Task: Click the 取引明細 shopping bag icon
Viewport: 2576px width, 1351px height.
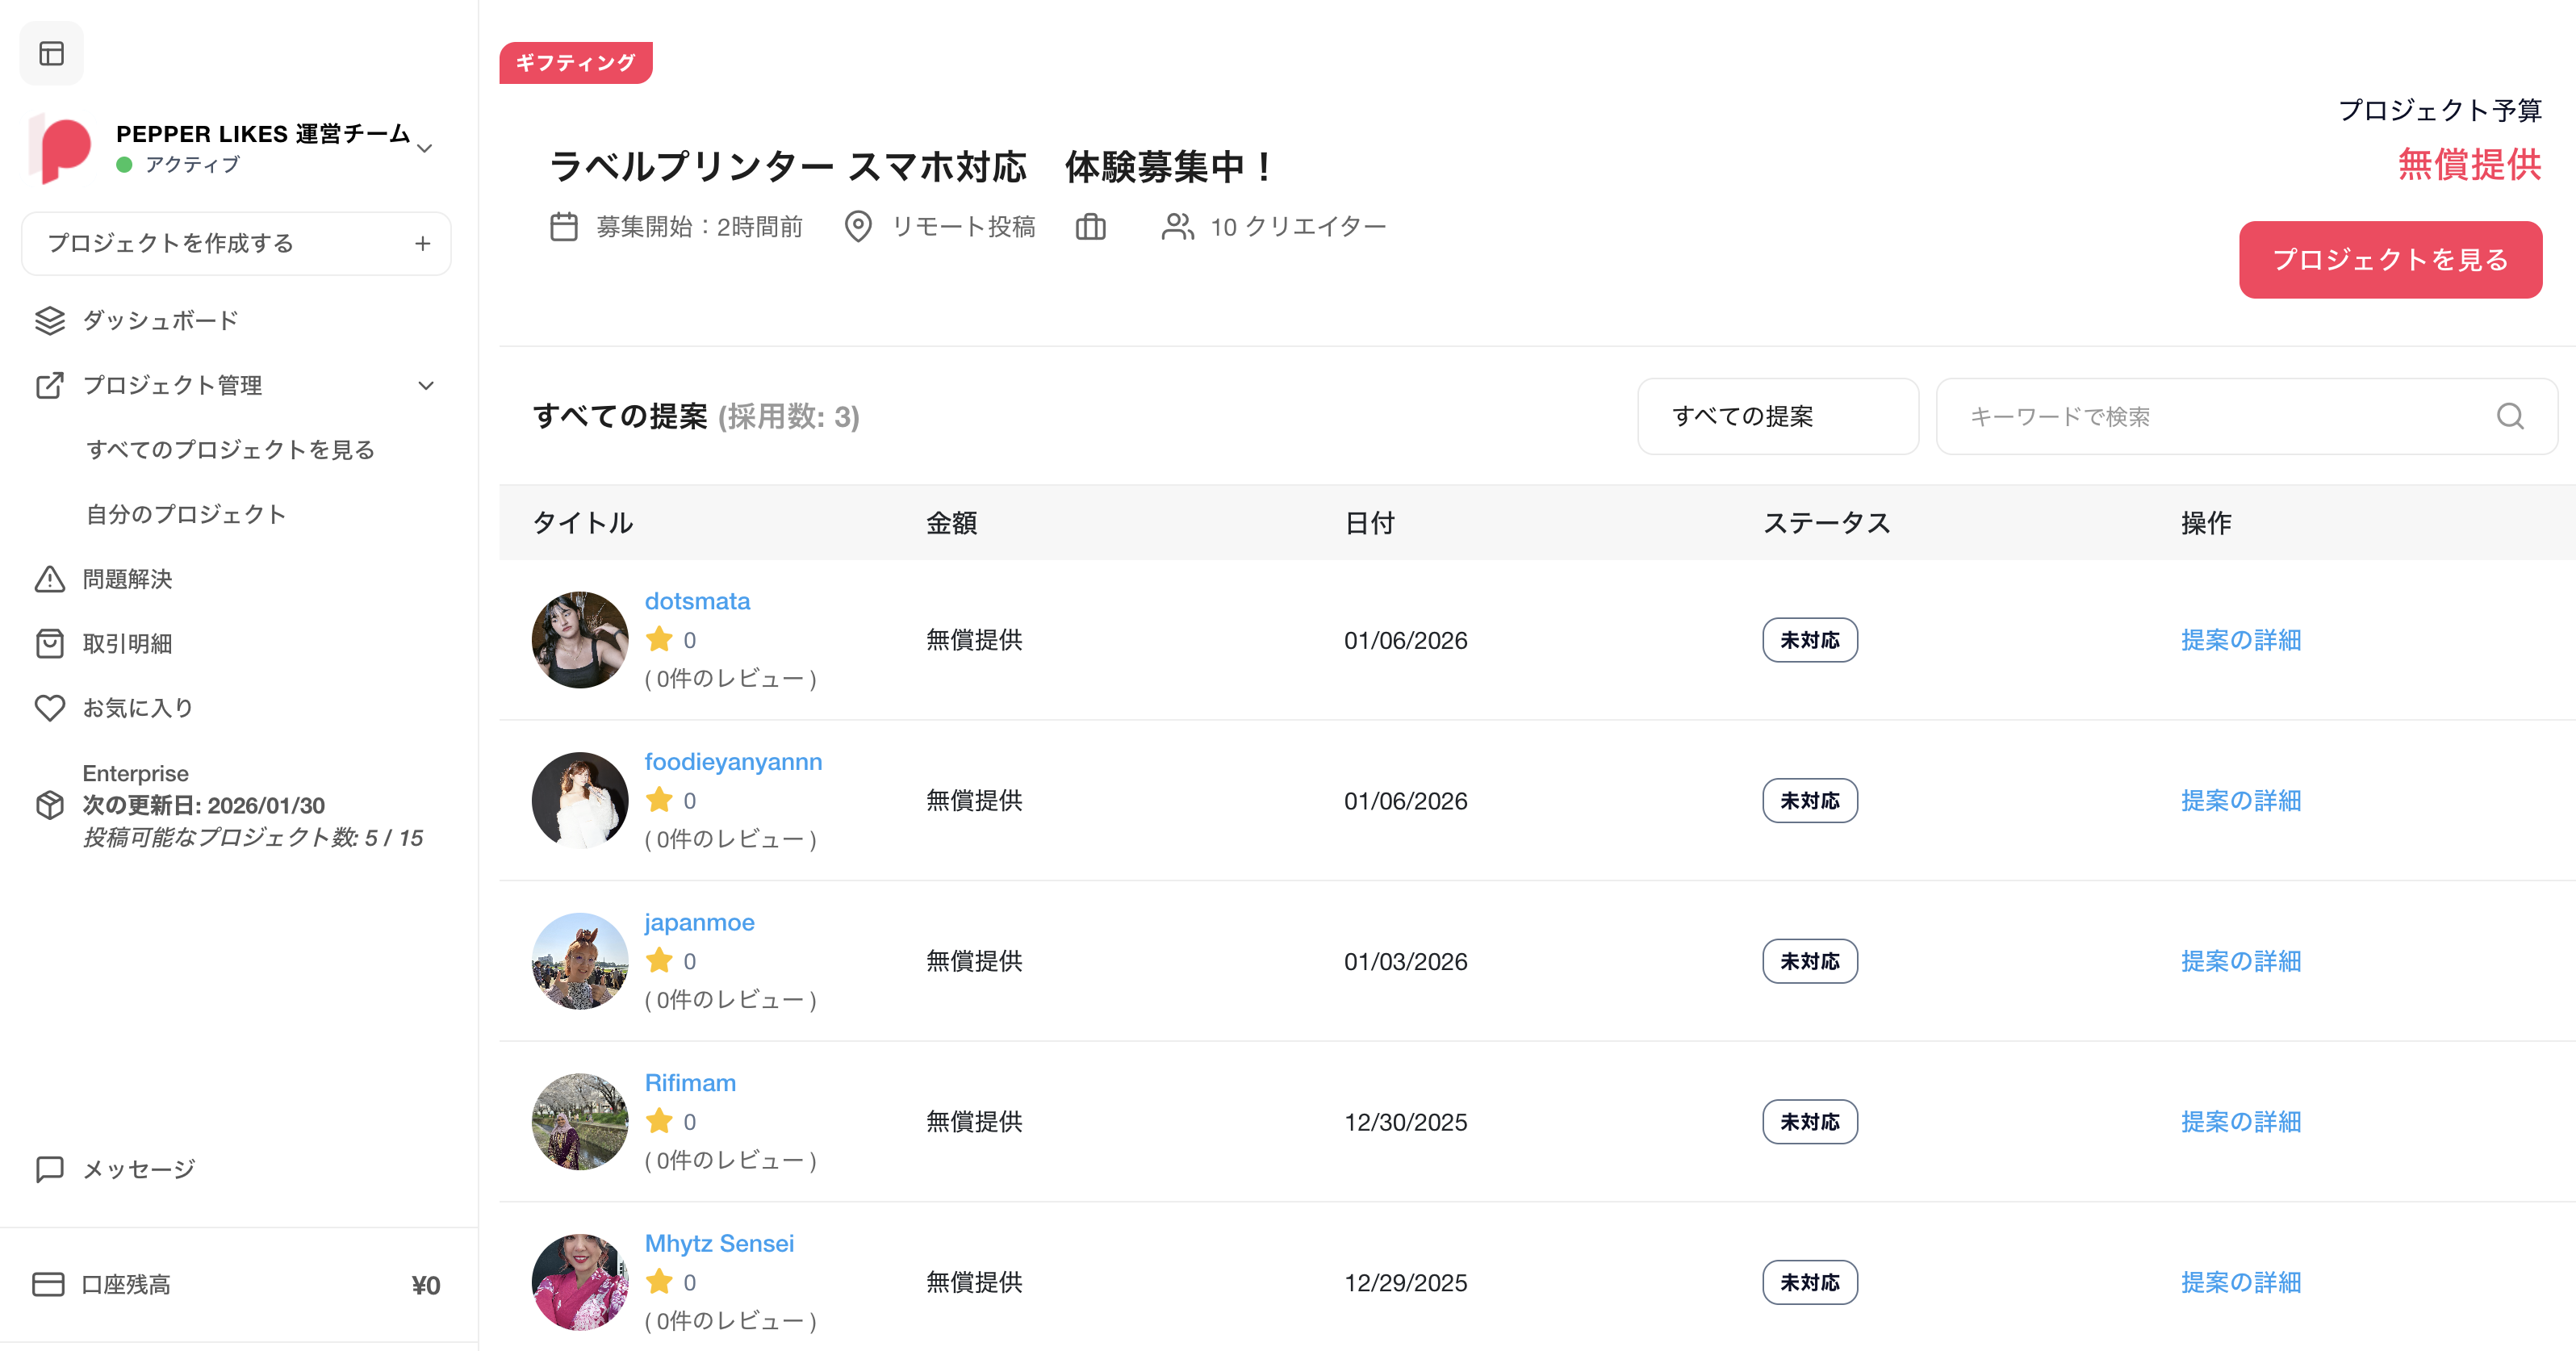Action: coord(49,644)
